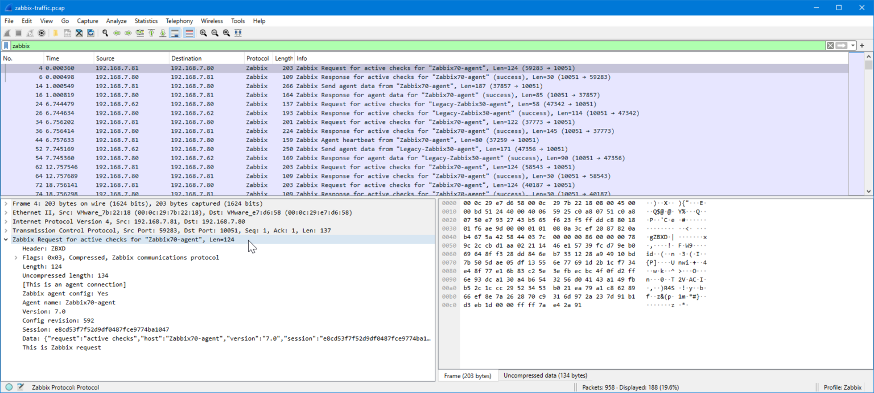Viewport: 874px width, 393px height.
Task: Reload the capture file
Action: (x=90, y=33)
